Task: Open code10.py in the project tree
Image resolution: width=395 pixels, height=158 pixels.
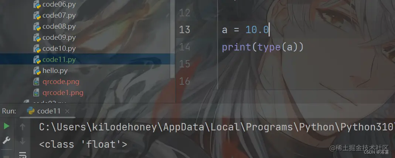Action: tap(59, 49)
